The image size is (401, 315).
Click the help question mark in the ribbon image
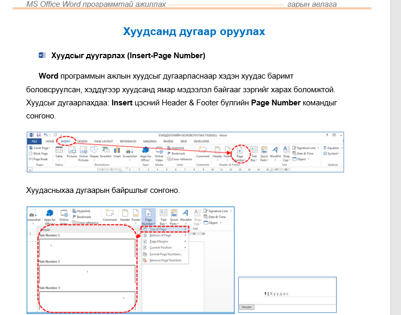point(327,135)
